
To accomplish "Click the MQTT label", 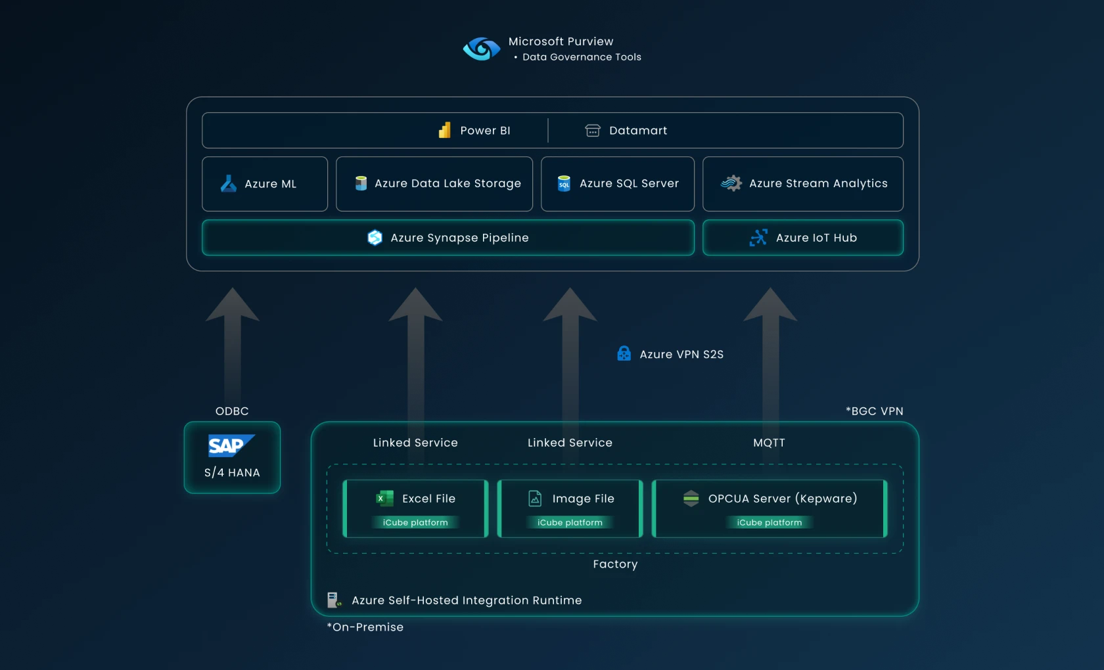I will (769, 443).
